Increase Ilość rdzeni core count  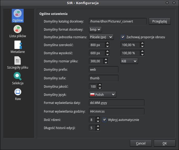click(98, 118)
